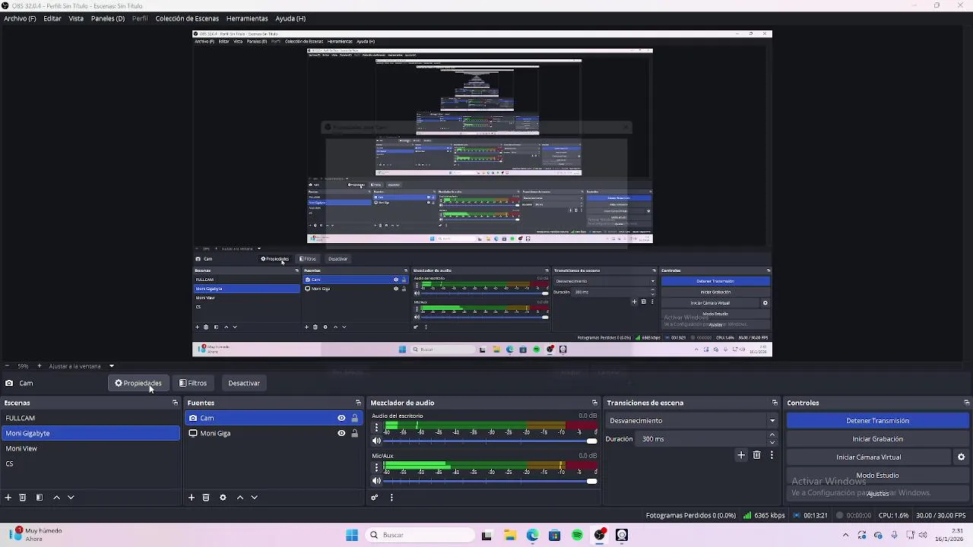
Task: Open advanced audio properties gears icon
Action: pyautogui.click(x=375, y=498)
